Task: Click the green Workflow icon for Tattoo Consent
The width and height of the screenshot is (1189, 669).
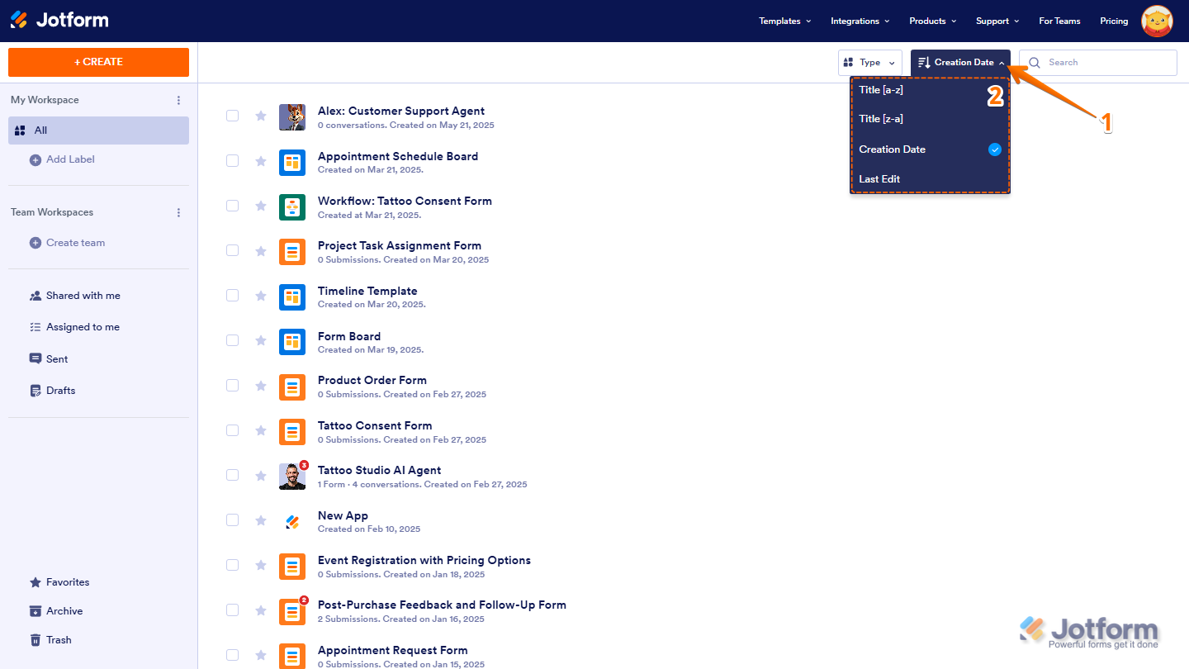Action: click(292, 206)
